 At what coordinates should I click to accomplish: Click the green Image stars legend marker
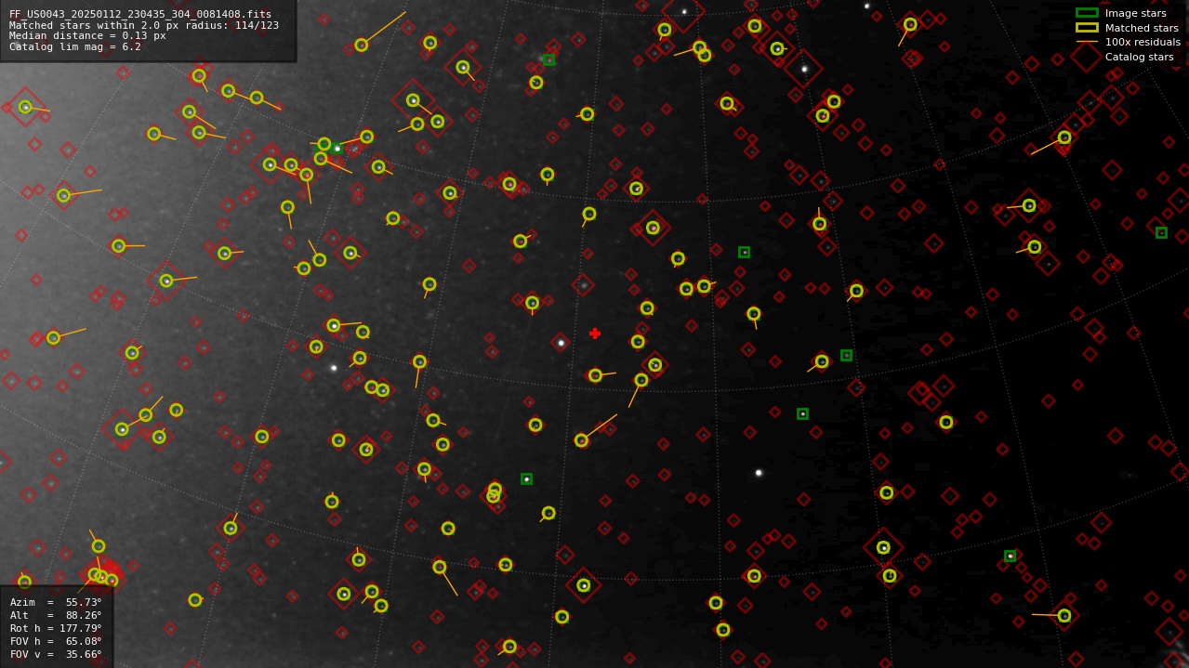point(1087,13)
